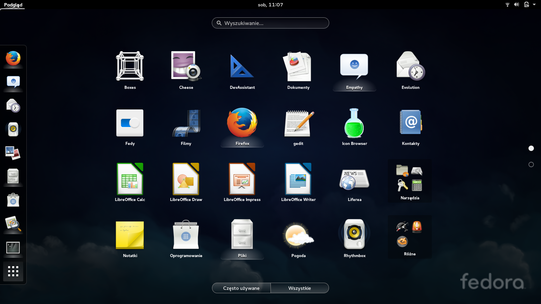The width and height of the screenshot is (541, 304).
Task: Click the battery status icon
Action: coord(526,4)
